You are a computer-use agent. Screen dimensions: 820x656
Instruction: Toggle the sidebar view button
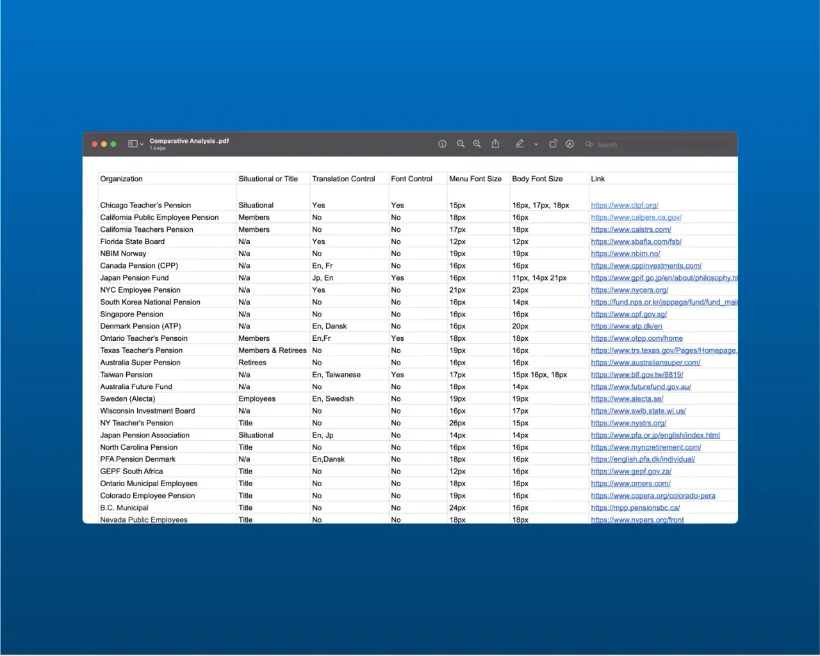click(133, 144)
